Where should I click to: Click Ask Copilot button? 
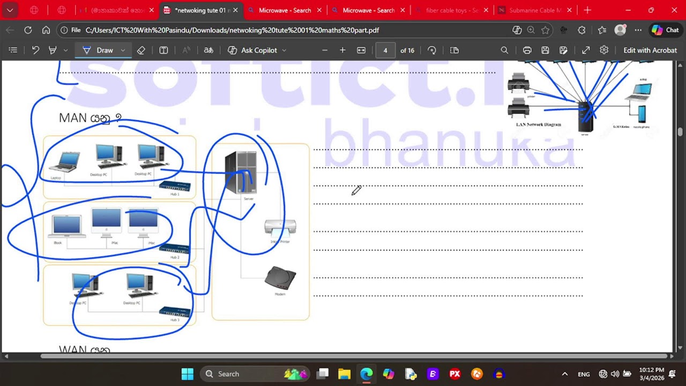[x=252, y=50]
